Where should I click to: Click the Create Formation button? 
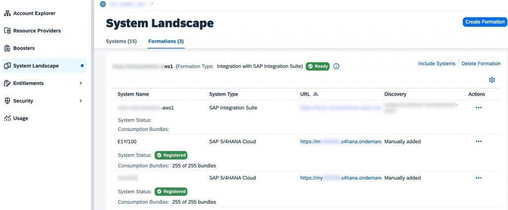click(x=485, y=22)
